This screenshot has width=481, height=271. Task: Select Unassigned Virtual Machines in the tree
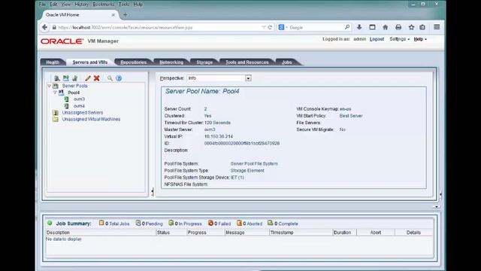[91, 119]
